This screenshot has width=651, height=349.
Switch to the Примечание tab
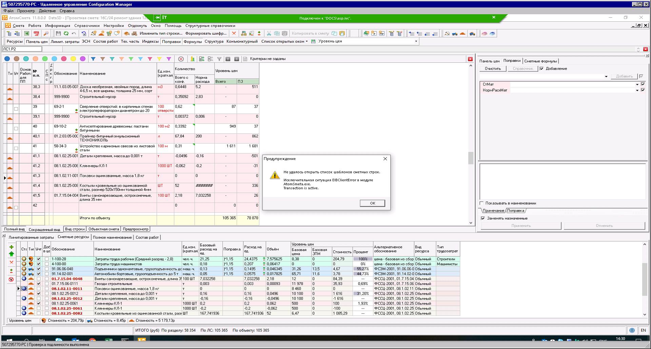pos(493,211)
